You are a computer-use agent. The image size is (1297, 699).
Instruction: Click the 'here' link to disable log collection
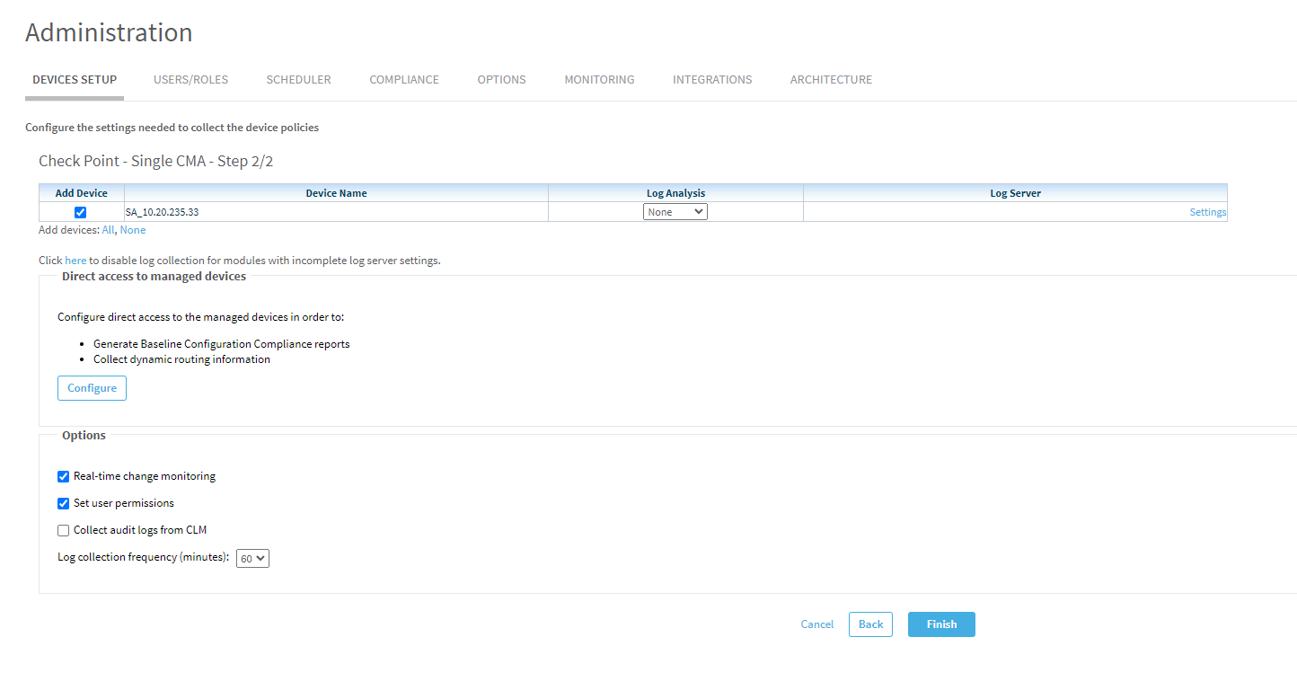[x=75, y=261]
